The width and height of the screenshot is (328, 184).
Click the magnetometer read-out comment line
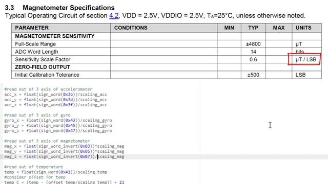(47, 141)
